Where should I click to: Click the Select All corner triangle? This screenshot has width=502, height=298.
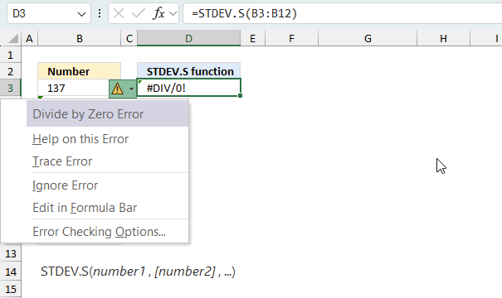(x=13, y=39)
